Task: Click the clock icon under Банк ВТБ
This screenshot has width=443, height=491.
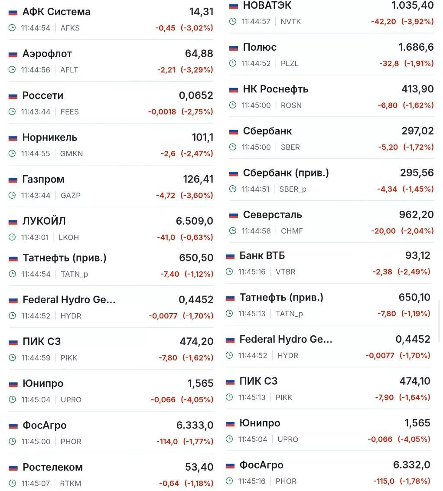Action: point(229,272)
